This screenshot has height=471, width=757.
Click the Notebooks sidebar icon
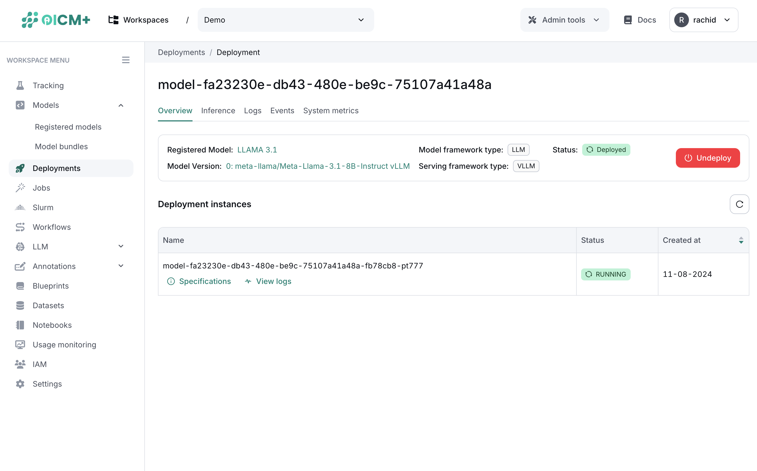[x=20, y=325]
